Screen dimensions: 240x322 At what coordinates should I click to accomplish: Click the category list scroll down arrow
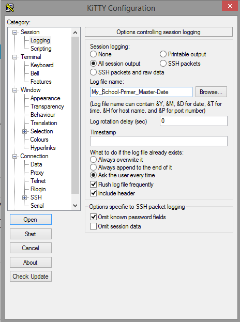tap(75, 206)
